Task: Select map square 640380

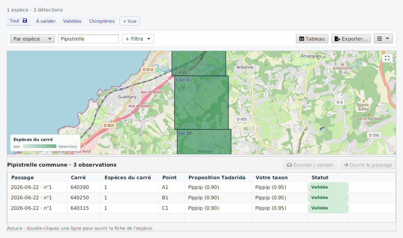Action: [204, 142]
